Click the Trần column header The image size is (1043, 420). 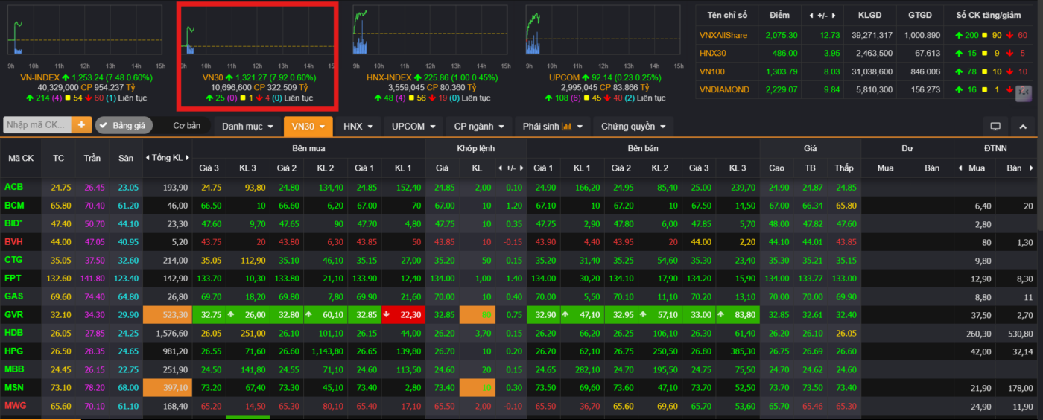pyautogui.click(x=92, y=158)
